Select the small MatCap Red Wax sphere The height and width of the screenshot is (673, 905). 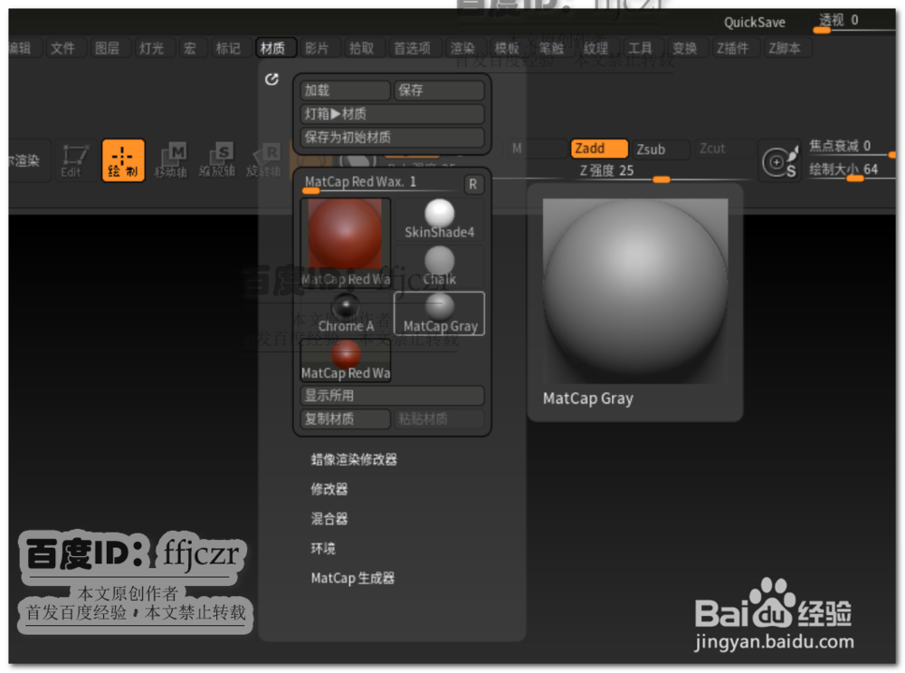coord(346,361)
